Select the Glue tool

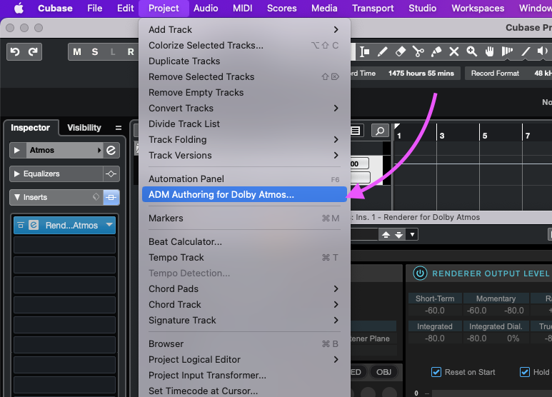click(436, 51)
